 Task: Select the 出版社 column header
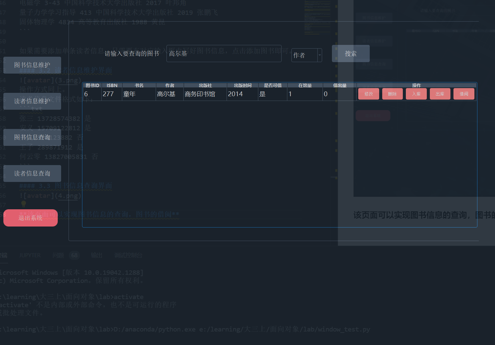[x=205, y=85]
